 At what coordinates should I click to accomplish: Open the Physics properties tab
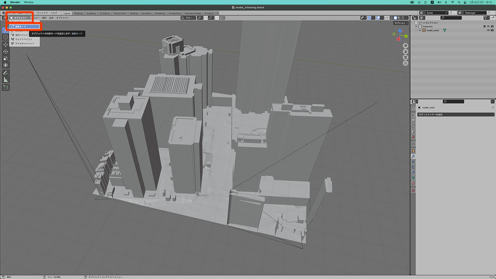[413, 167]
